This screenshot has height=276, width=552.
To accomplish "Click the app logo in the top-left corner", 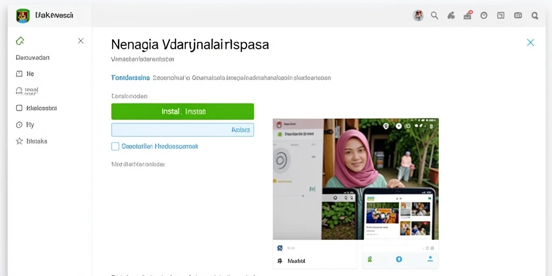I will point(23,16).
